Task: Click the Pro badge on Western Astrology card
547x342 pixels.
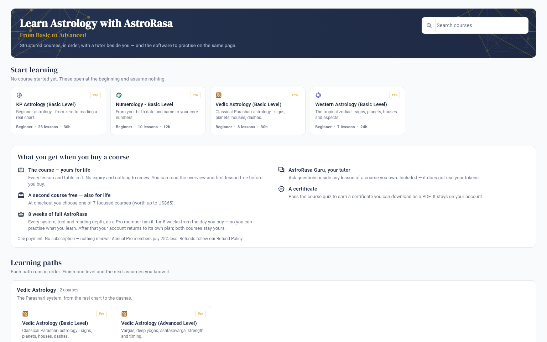Action: pyautogui.click(x=395, y=95)
